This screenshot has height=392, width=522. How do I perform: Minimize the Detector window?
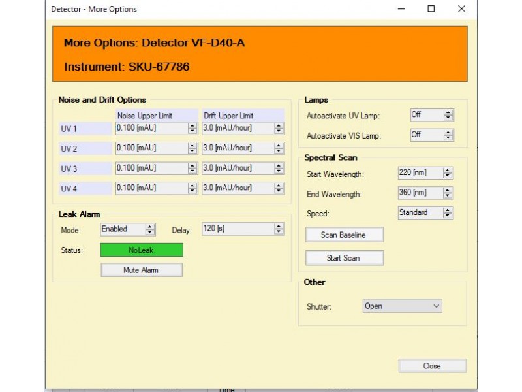401,9
